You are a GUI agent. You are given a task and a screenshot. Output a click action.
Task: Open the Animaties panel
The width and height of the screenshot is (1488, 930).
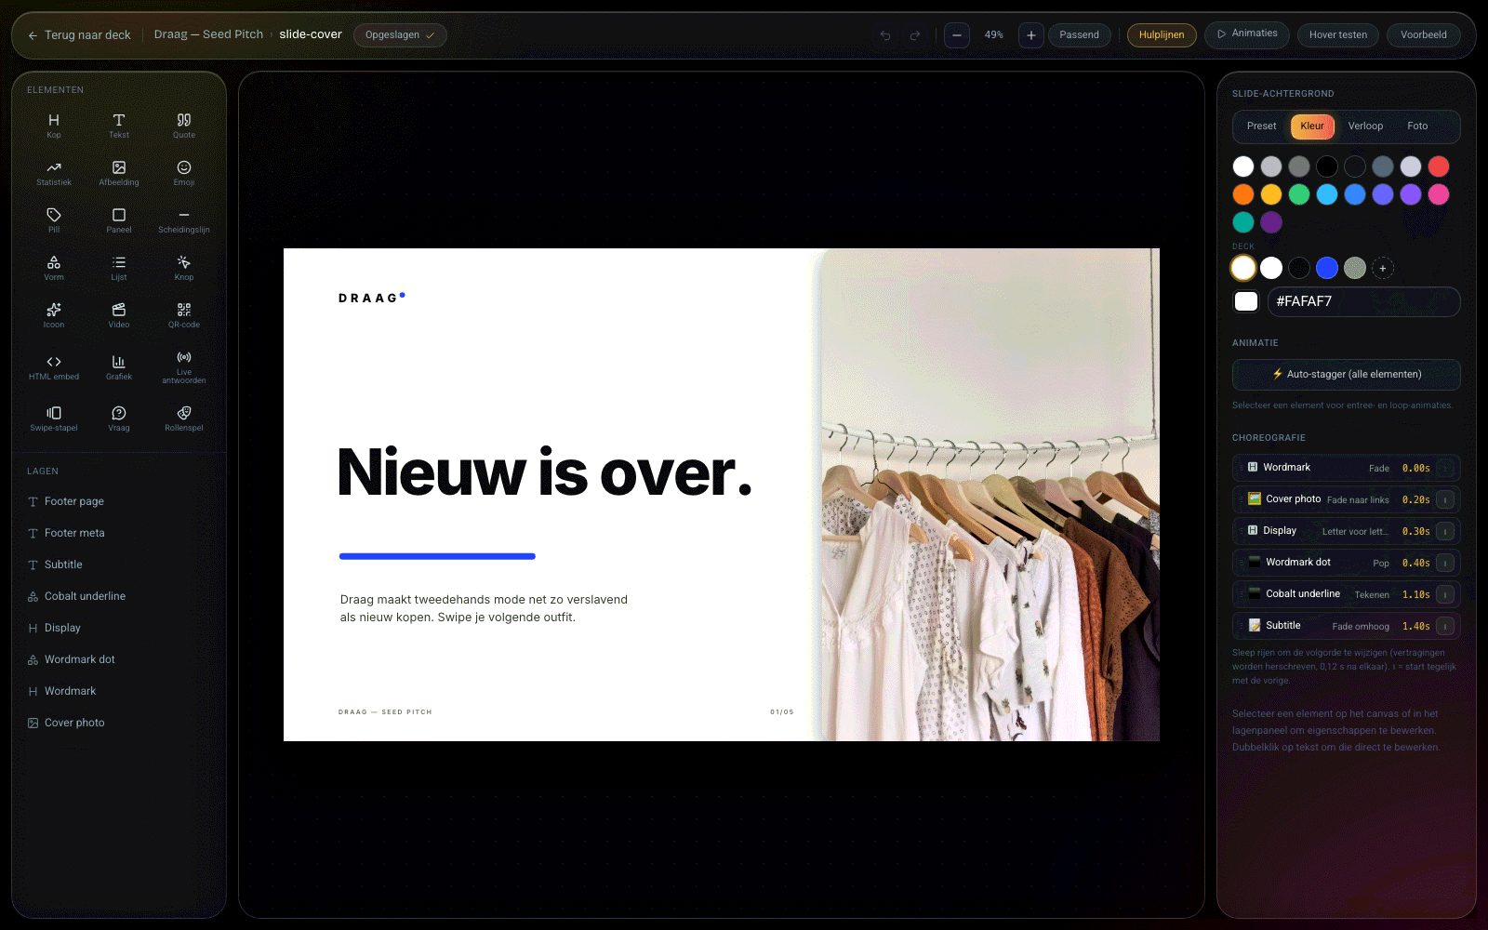(1247, 34)
